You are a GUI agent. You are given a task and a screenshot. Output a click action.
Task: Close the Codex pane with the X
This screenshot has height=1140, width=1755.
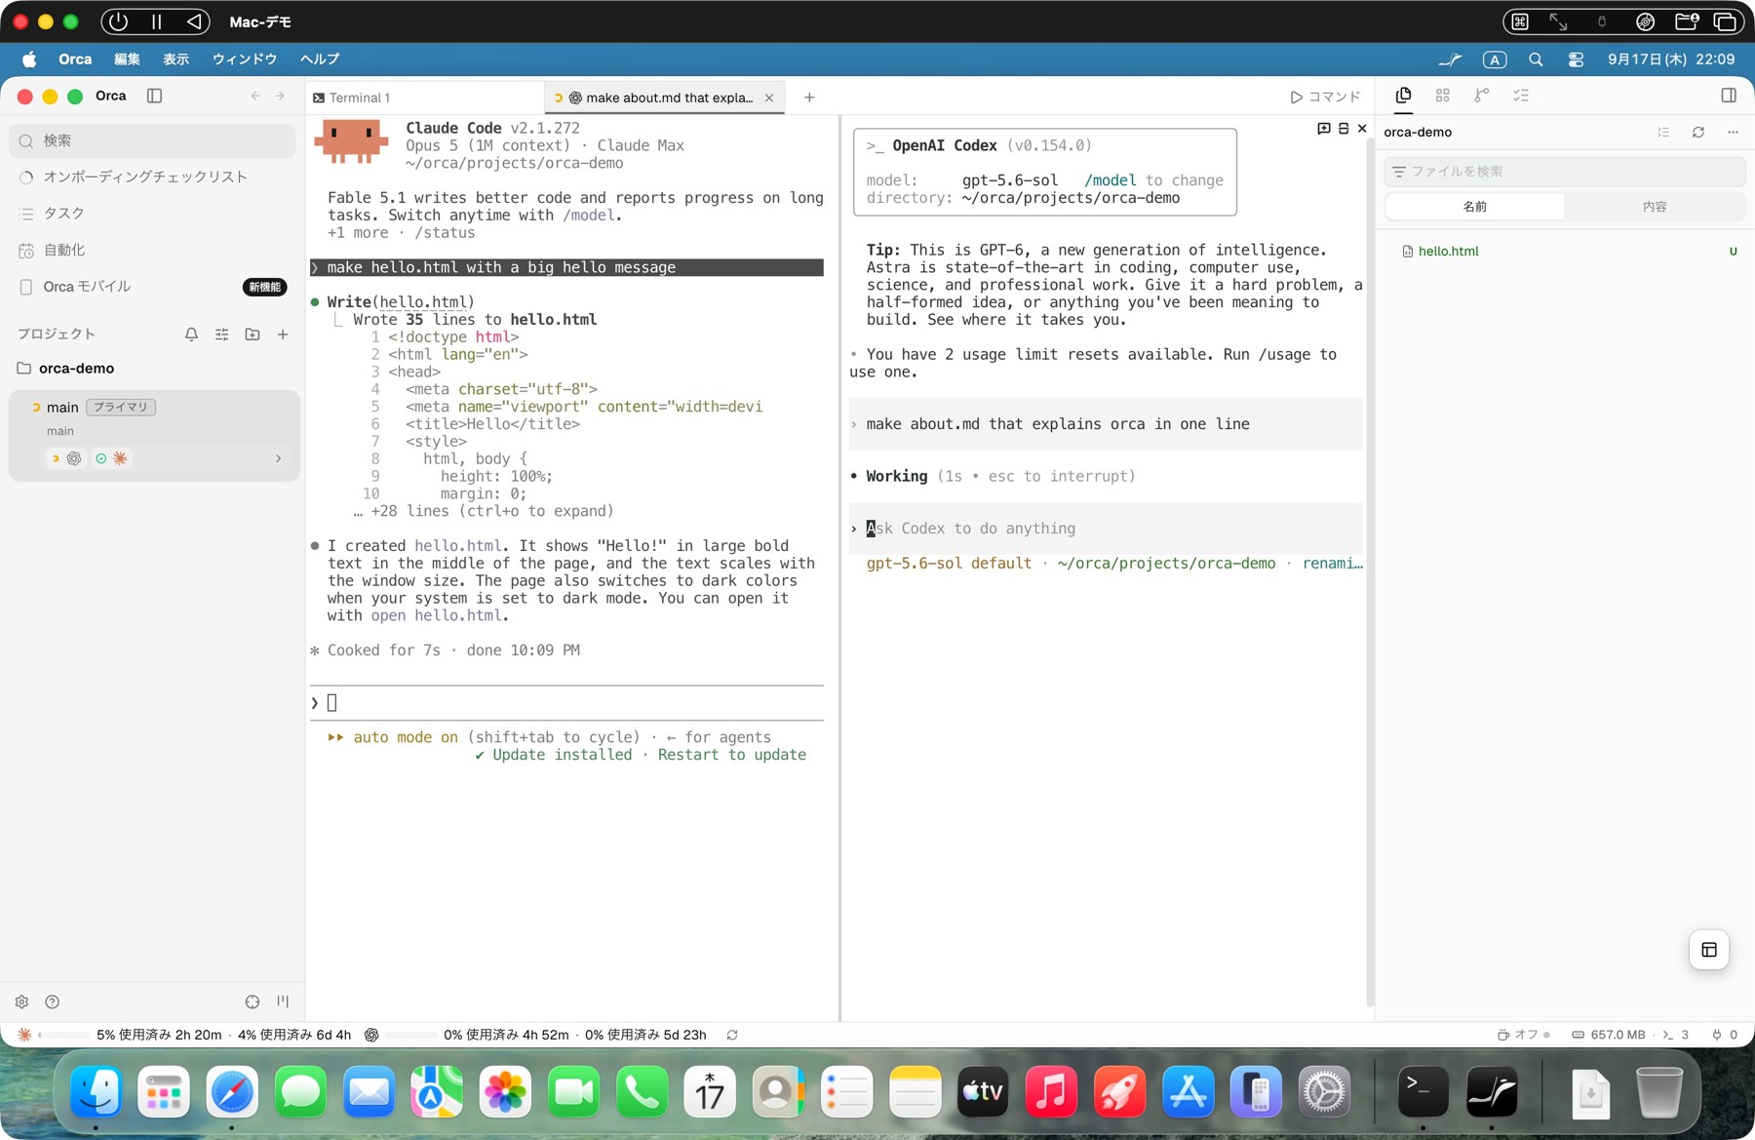[1362, 129]
